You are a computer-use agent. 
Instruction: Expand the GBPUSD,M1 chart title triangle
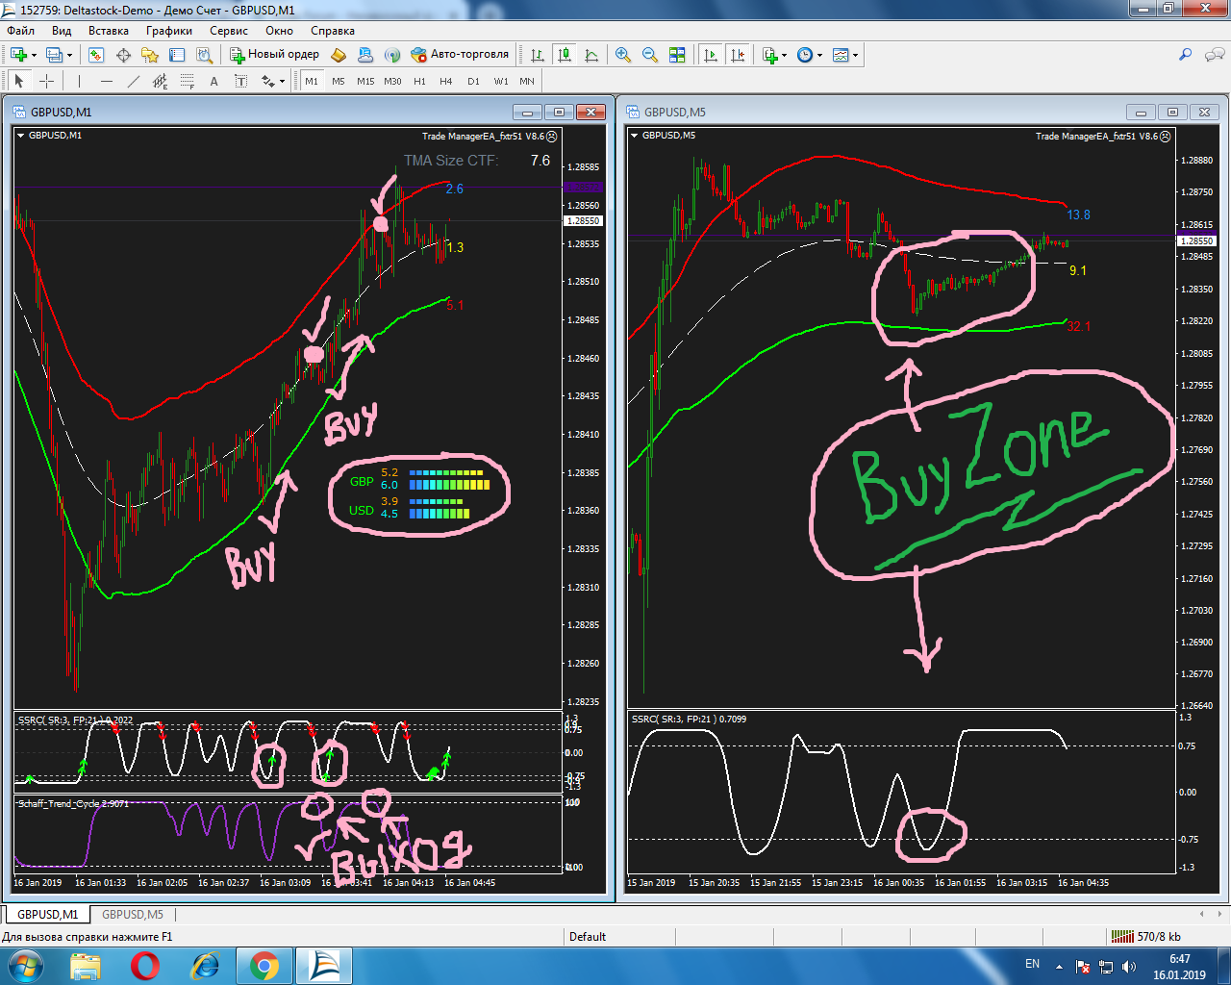click(20, 136)
